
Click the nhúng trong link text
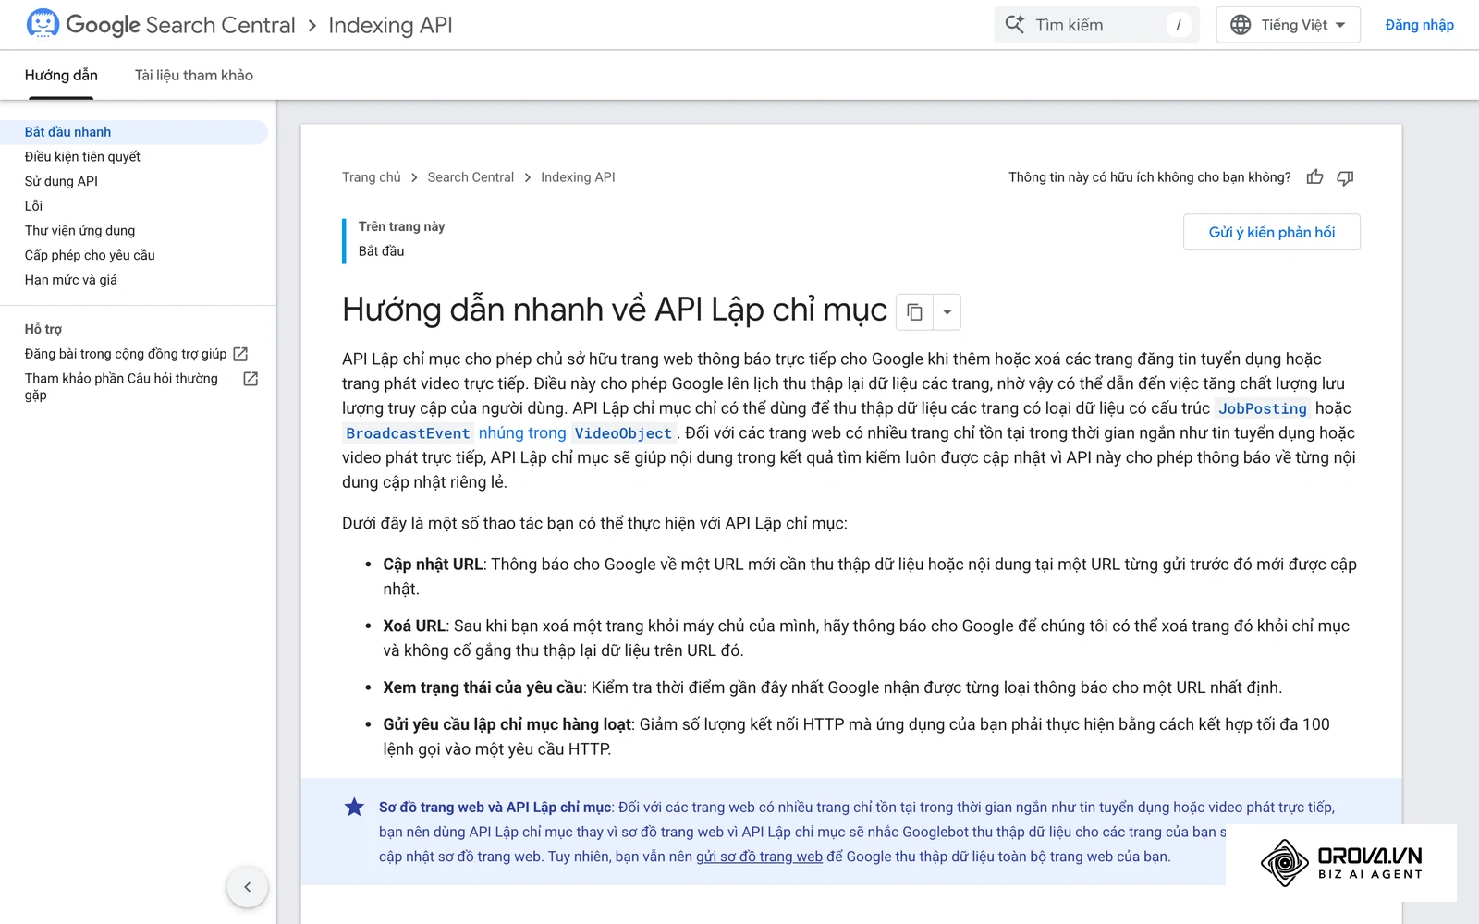(x=522, y=433)
